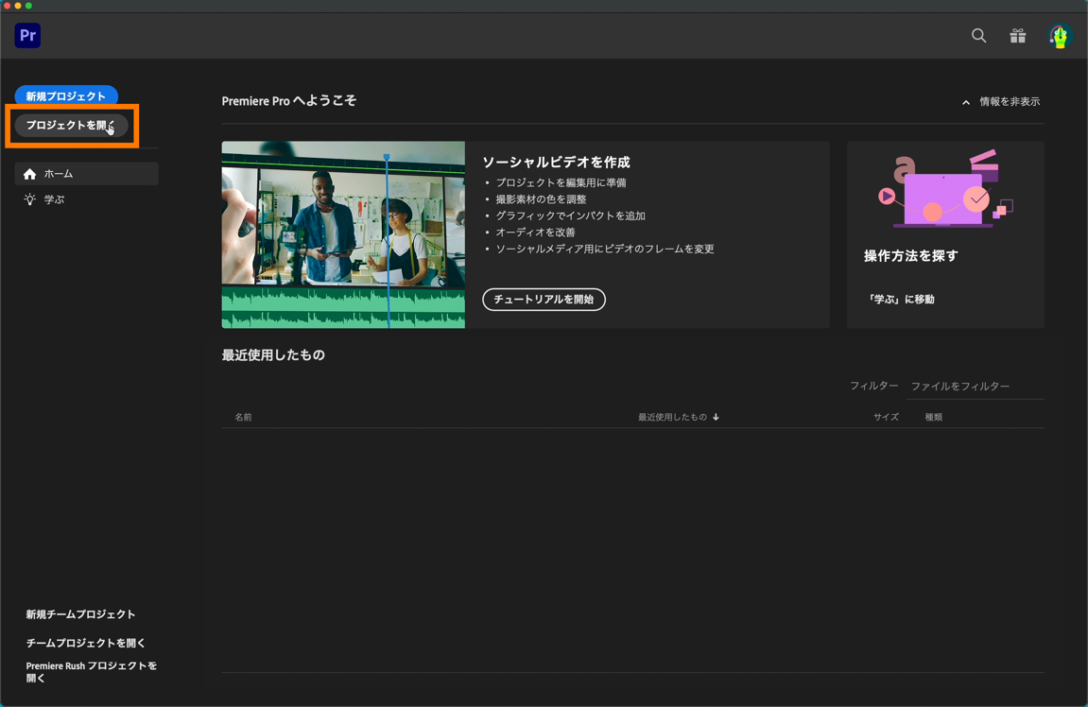The height and width of the screenshot is (707, 1088).
Task: Click the フィルター label
Action: (873, 386)
